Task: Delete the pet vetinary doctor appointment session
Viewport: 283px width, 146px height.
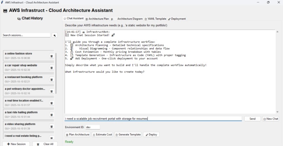Action: (51, 91)
